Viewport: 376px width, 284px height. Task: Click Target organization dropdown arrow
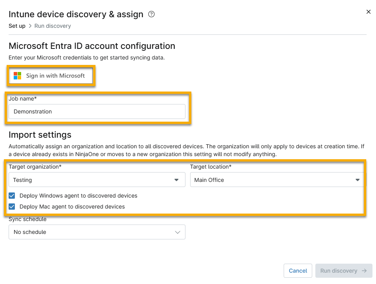point(176,180)
